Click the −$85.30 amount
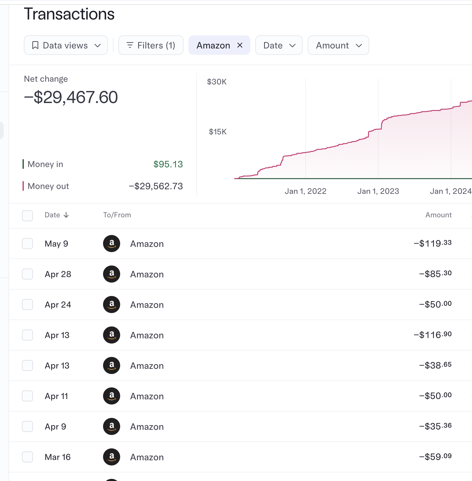Image resolution: width=472 pixels, height=481 pixels. [435, 274]
